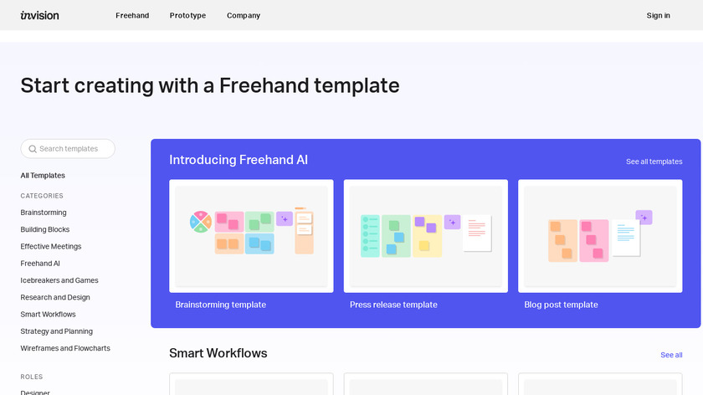Open the Freehand AI category

[40, 264]
